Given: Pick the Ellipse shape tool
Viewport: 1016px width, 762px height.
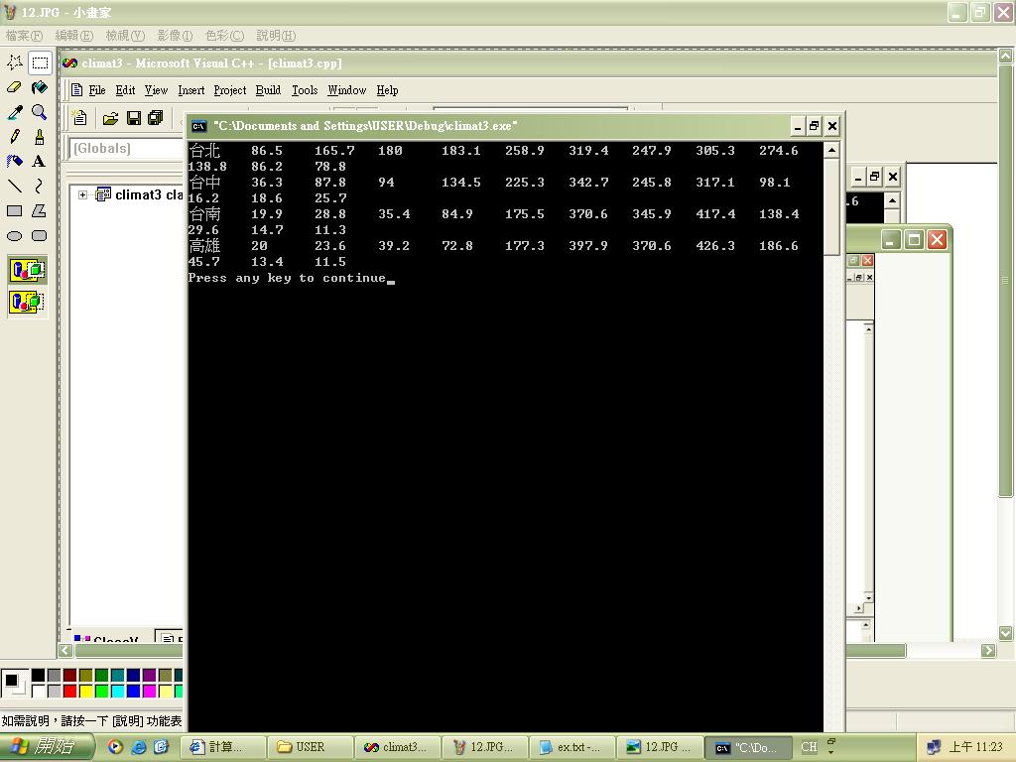Looking at the screenshot, I should [x=15, y=236].
